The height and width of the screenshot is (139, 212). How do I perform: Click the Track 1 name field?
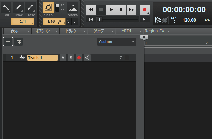42,58
